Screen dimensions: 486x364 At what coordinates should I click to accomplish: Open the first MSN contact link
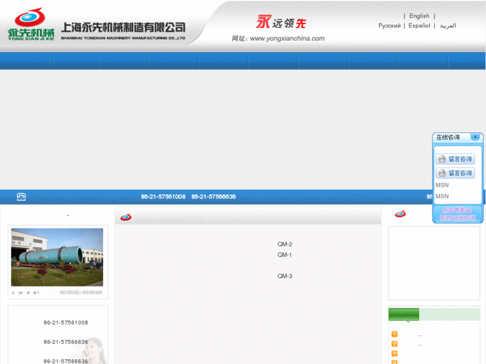point(442,185)
